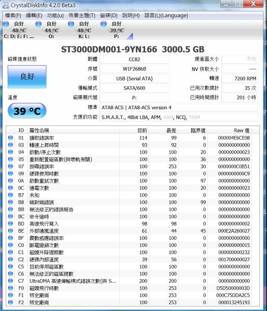The width and height of the screenshot is (267, 311).
Task: Click status icon for C2 硬碟內部溫度
Action: pos(10,259)
